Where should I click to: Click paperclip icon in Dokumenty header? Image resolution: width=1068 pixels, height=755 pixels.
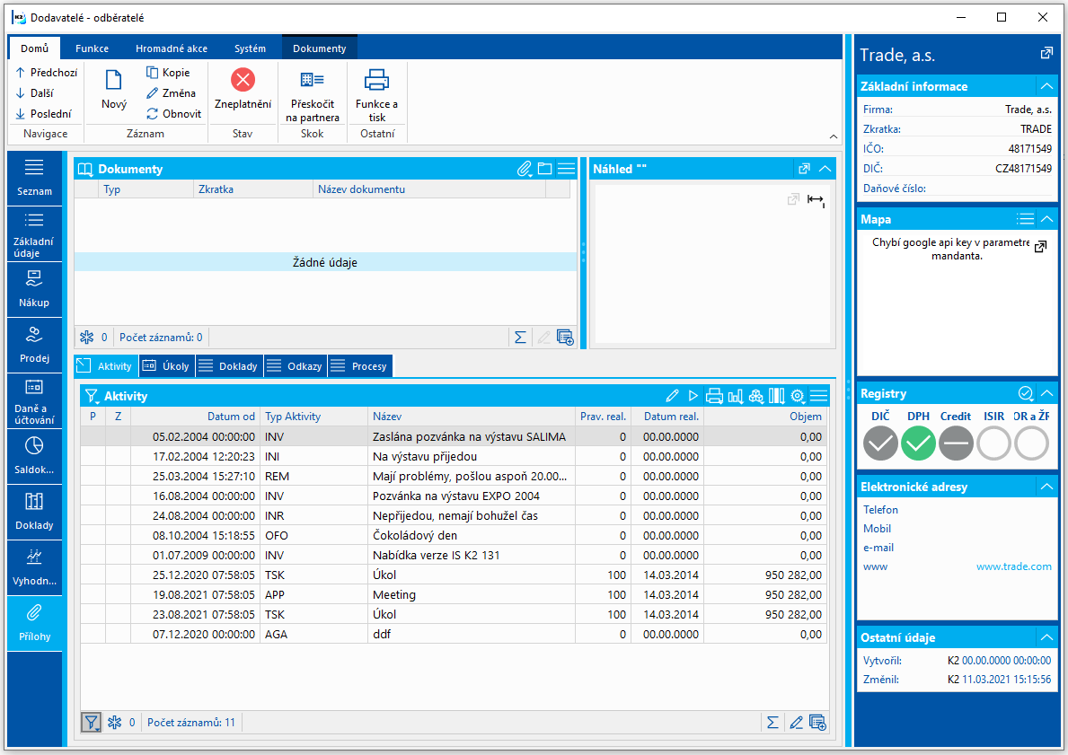coord(524,169)
